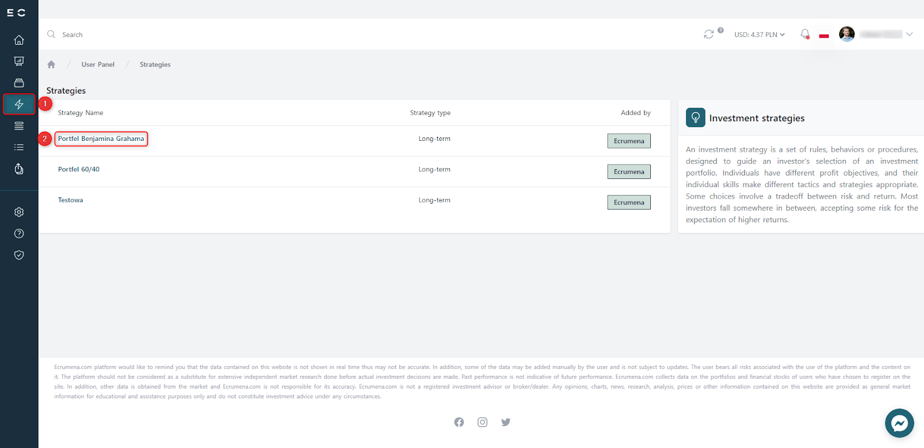Open the Portfel 60/40 strategy
Viewport: 924px width, 448px height.
pos(79,169)
